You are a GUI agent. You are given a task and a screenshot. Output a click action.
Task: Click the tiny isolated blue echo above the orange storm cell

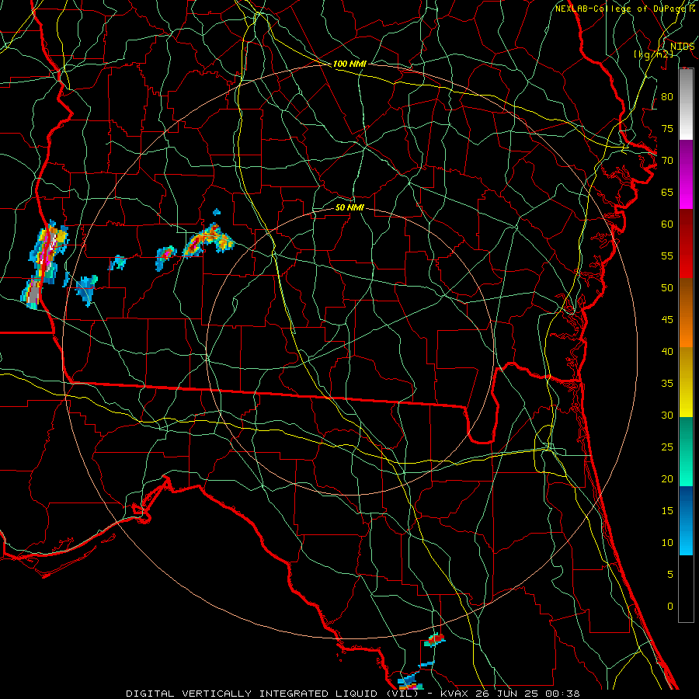click(217, 212)
